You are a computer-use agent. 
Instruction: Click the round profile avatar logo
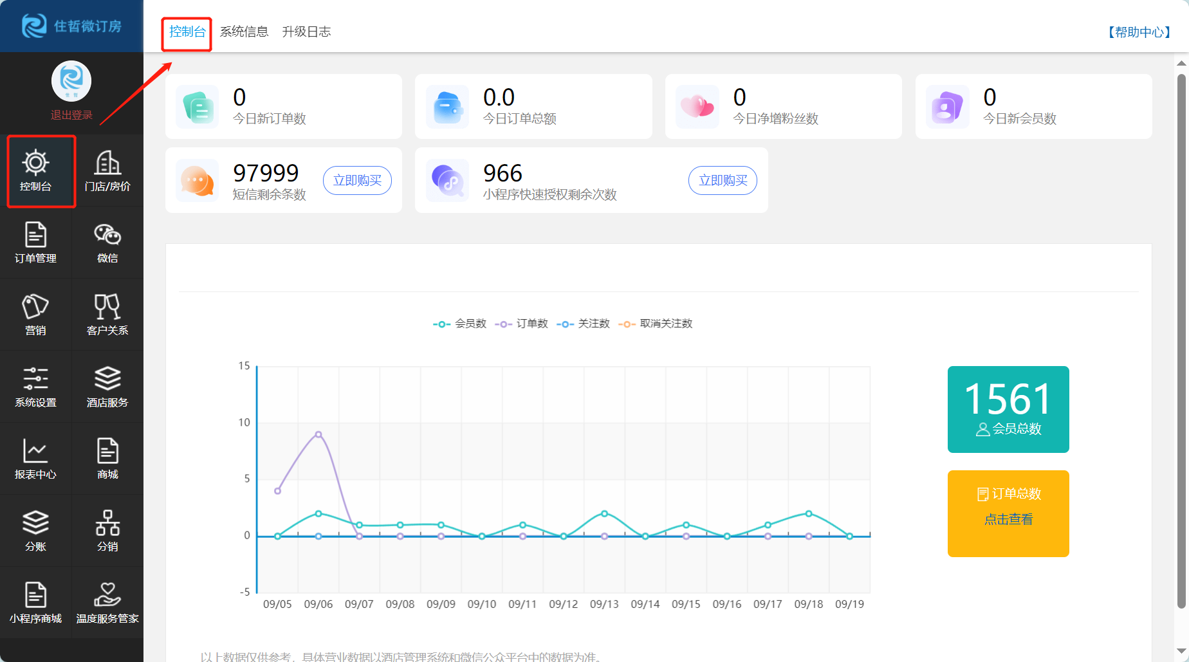click(x=71, y=81)
